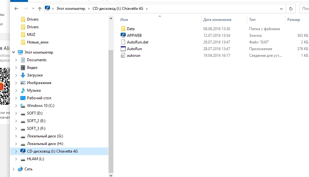The width and height of the screenshot is (309, 177).
Task: Open SOFT_3 (F:) drive in tree
Action: 36,128
